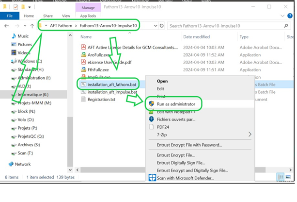Choose Scan with Microsoft Defender...
The width and height of the screenshot is (297, 202).
[186, 178]
